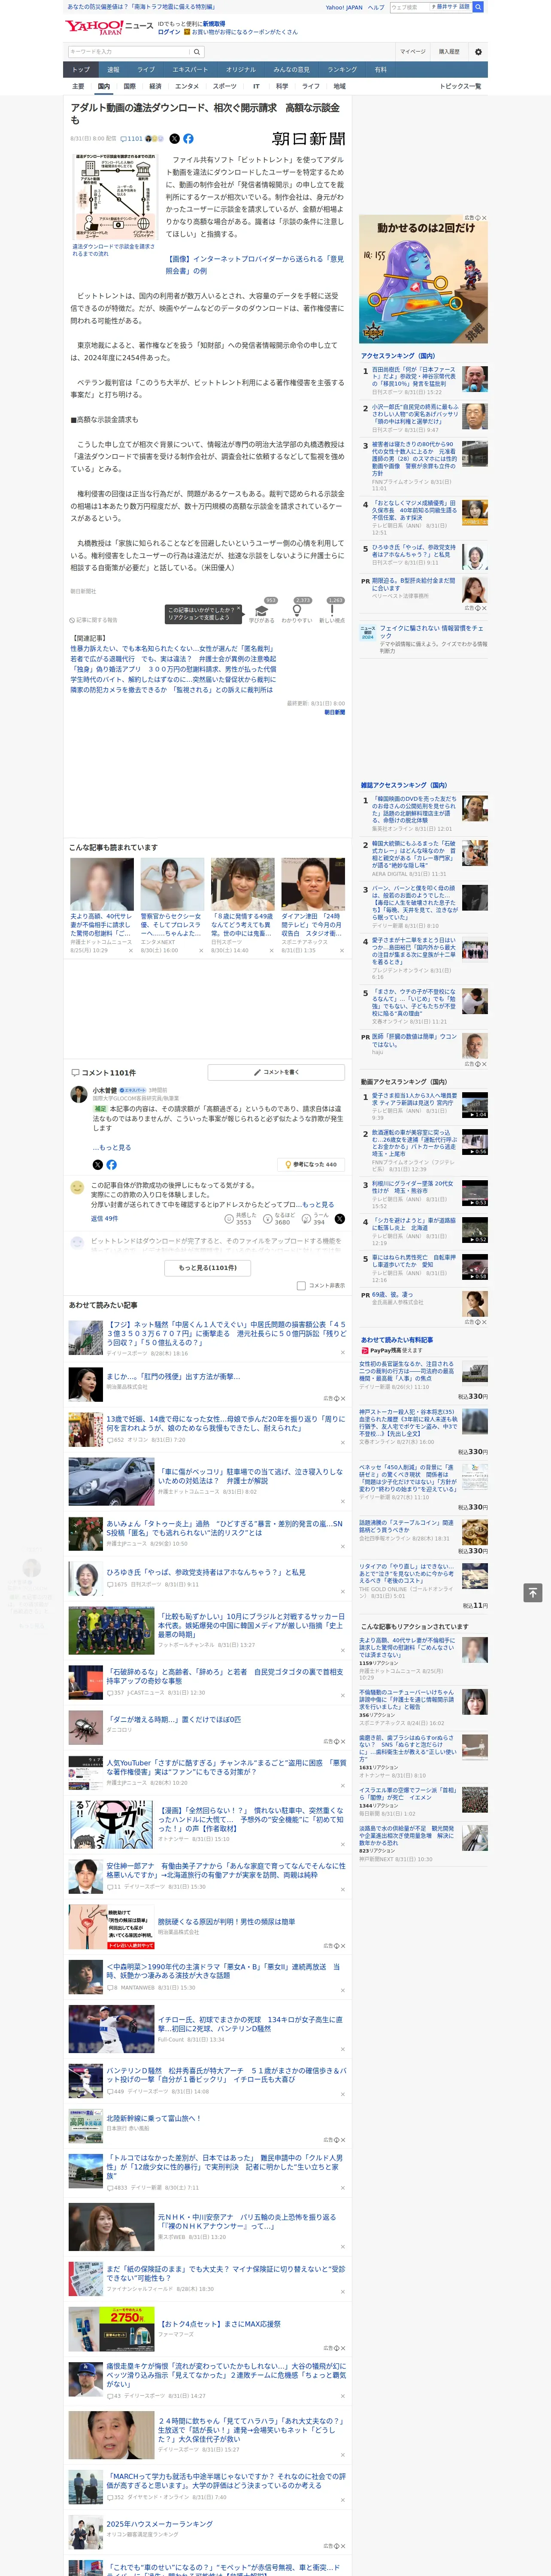Share article on Facebook below the headline
This screenshot has height=2576, width=551.
tap(188, 139)
